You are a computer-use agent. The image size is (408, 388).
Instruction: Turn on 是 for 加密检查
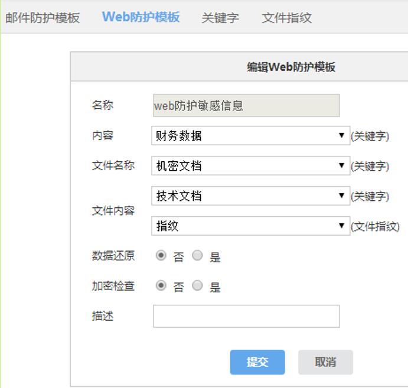(x=198, y=286)
